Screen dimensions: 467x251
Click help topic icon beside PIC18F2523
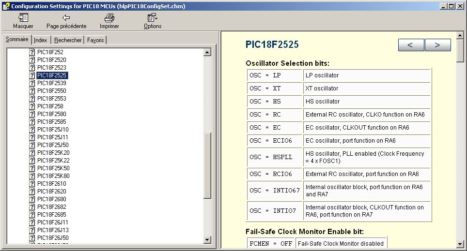click(32, 68)
